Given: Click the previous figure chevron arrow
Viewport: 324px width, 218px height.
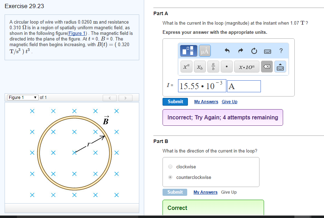Looking at the screenshot, I should tap(110, 98).
